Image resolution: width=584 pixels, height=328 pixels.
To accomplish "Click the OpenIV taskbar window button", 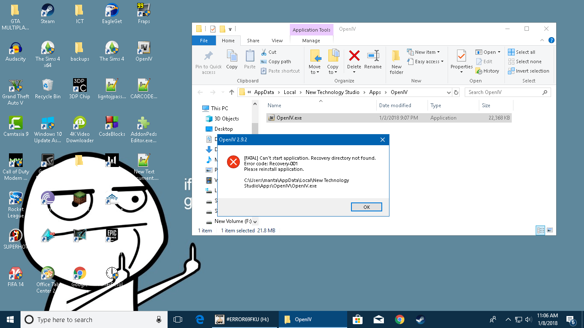I will coord(313,319).
